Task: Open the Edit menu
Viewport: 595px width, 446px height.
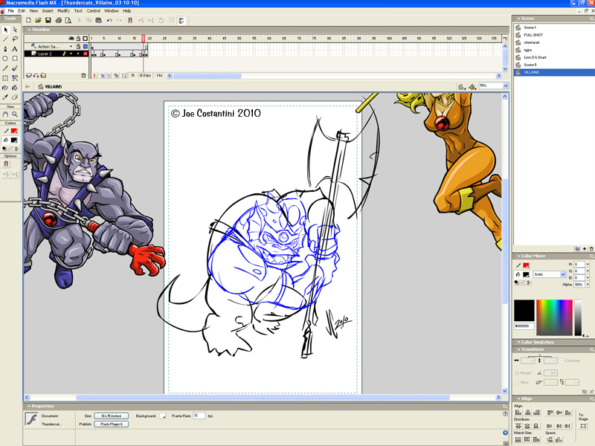Action: [x=22, y=11]
